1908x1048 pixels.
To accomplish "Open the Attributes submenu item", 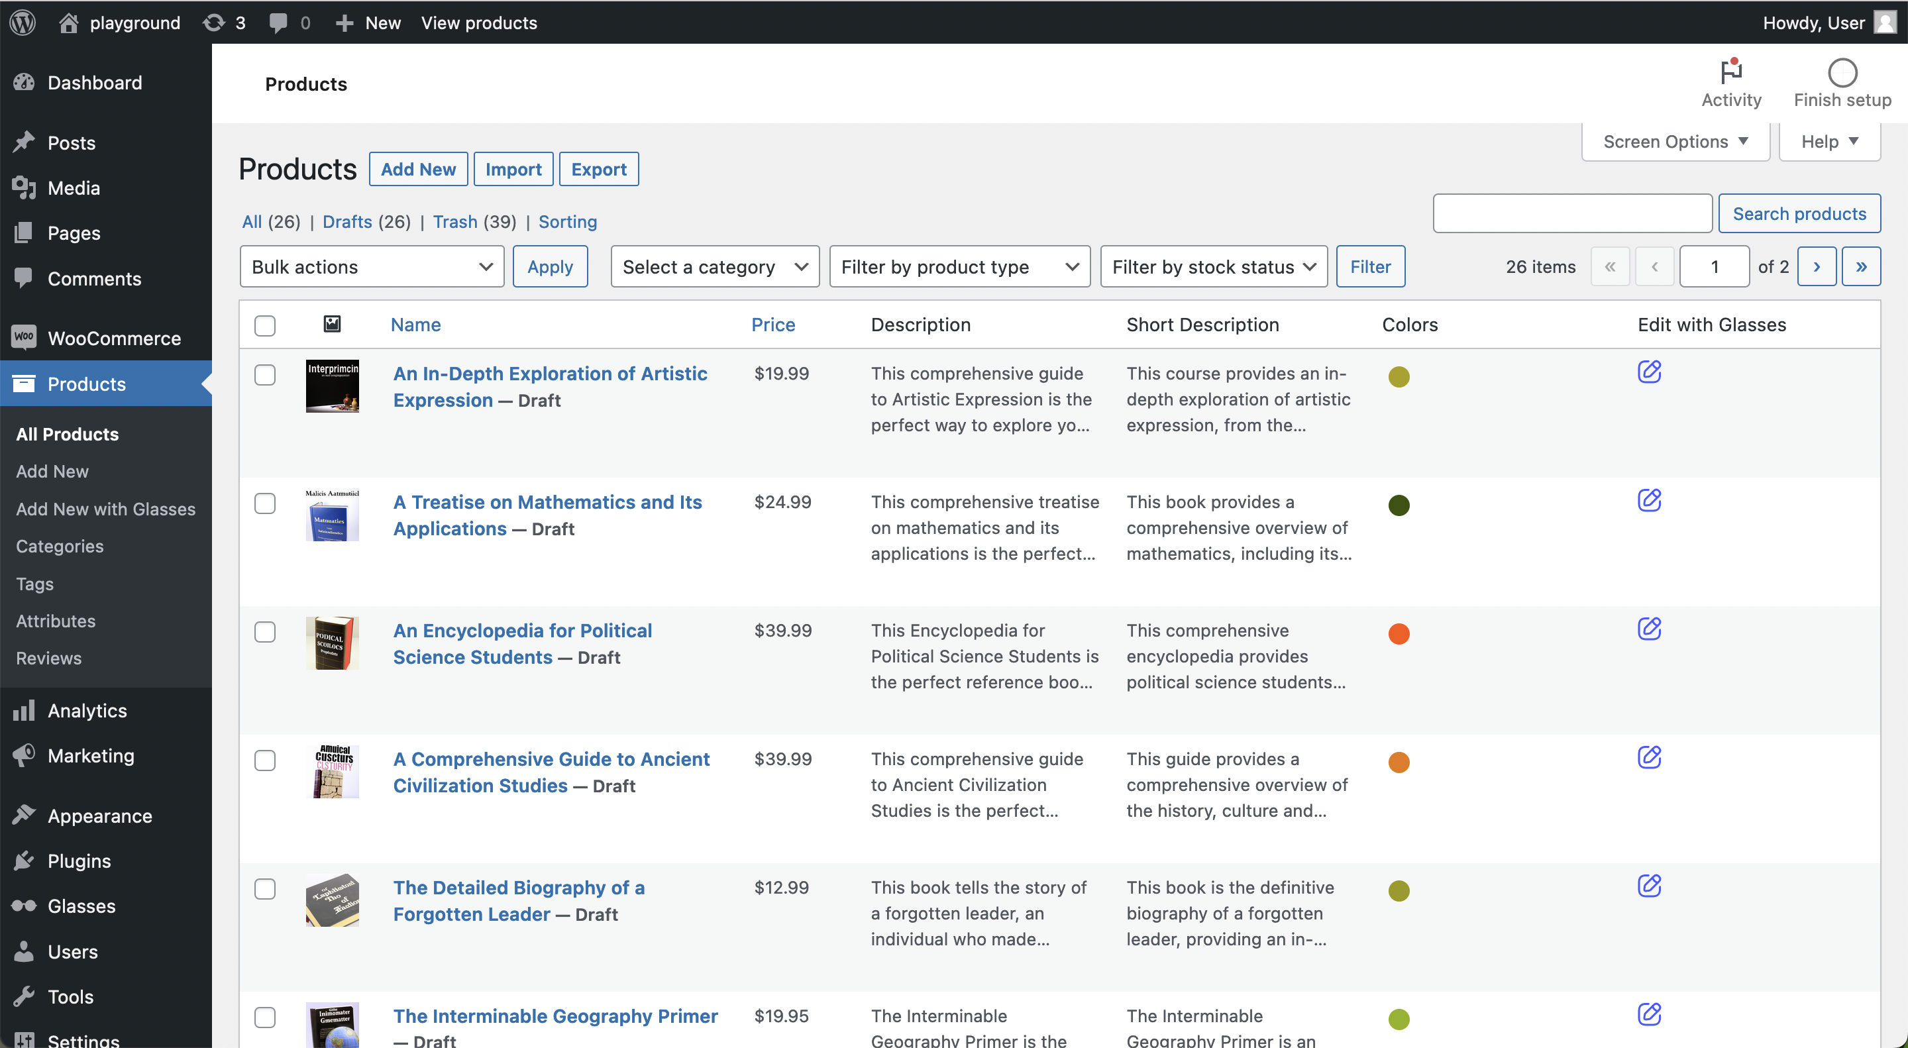I will pos(56,621).
